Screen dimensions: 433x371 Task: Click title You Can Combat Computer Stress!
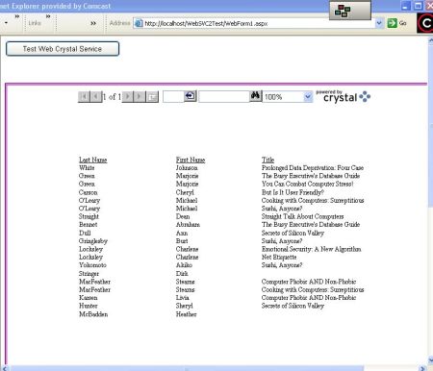tap(308, 184)
